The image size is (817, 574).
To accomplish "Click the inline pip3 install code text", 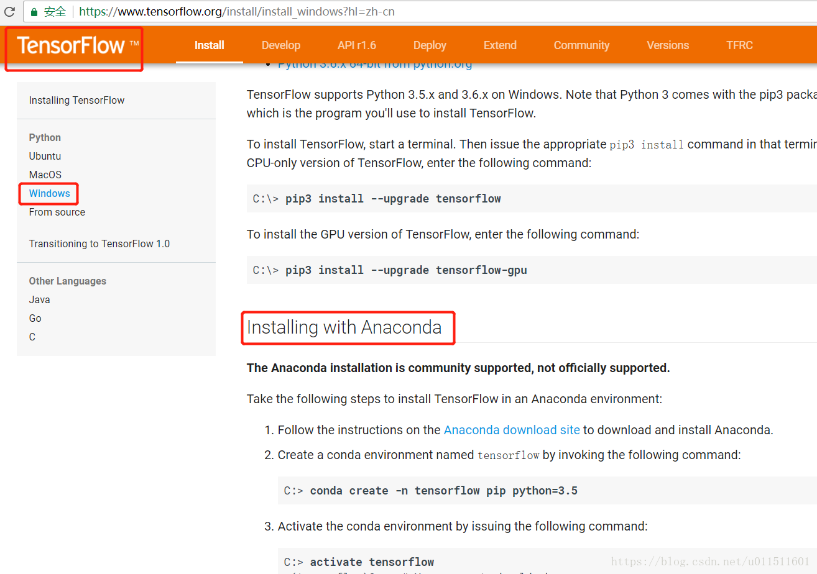I will pyautogui.click(x=646, y=145).
